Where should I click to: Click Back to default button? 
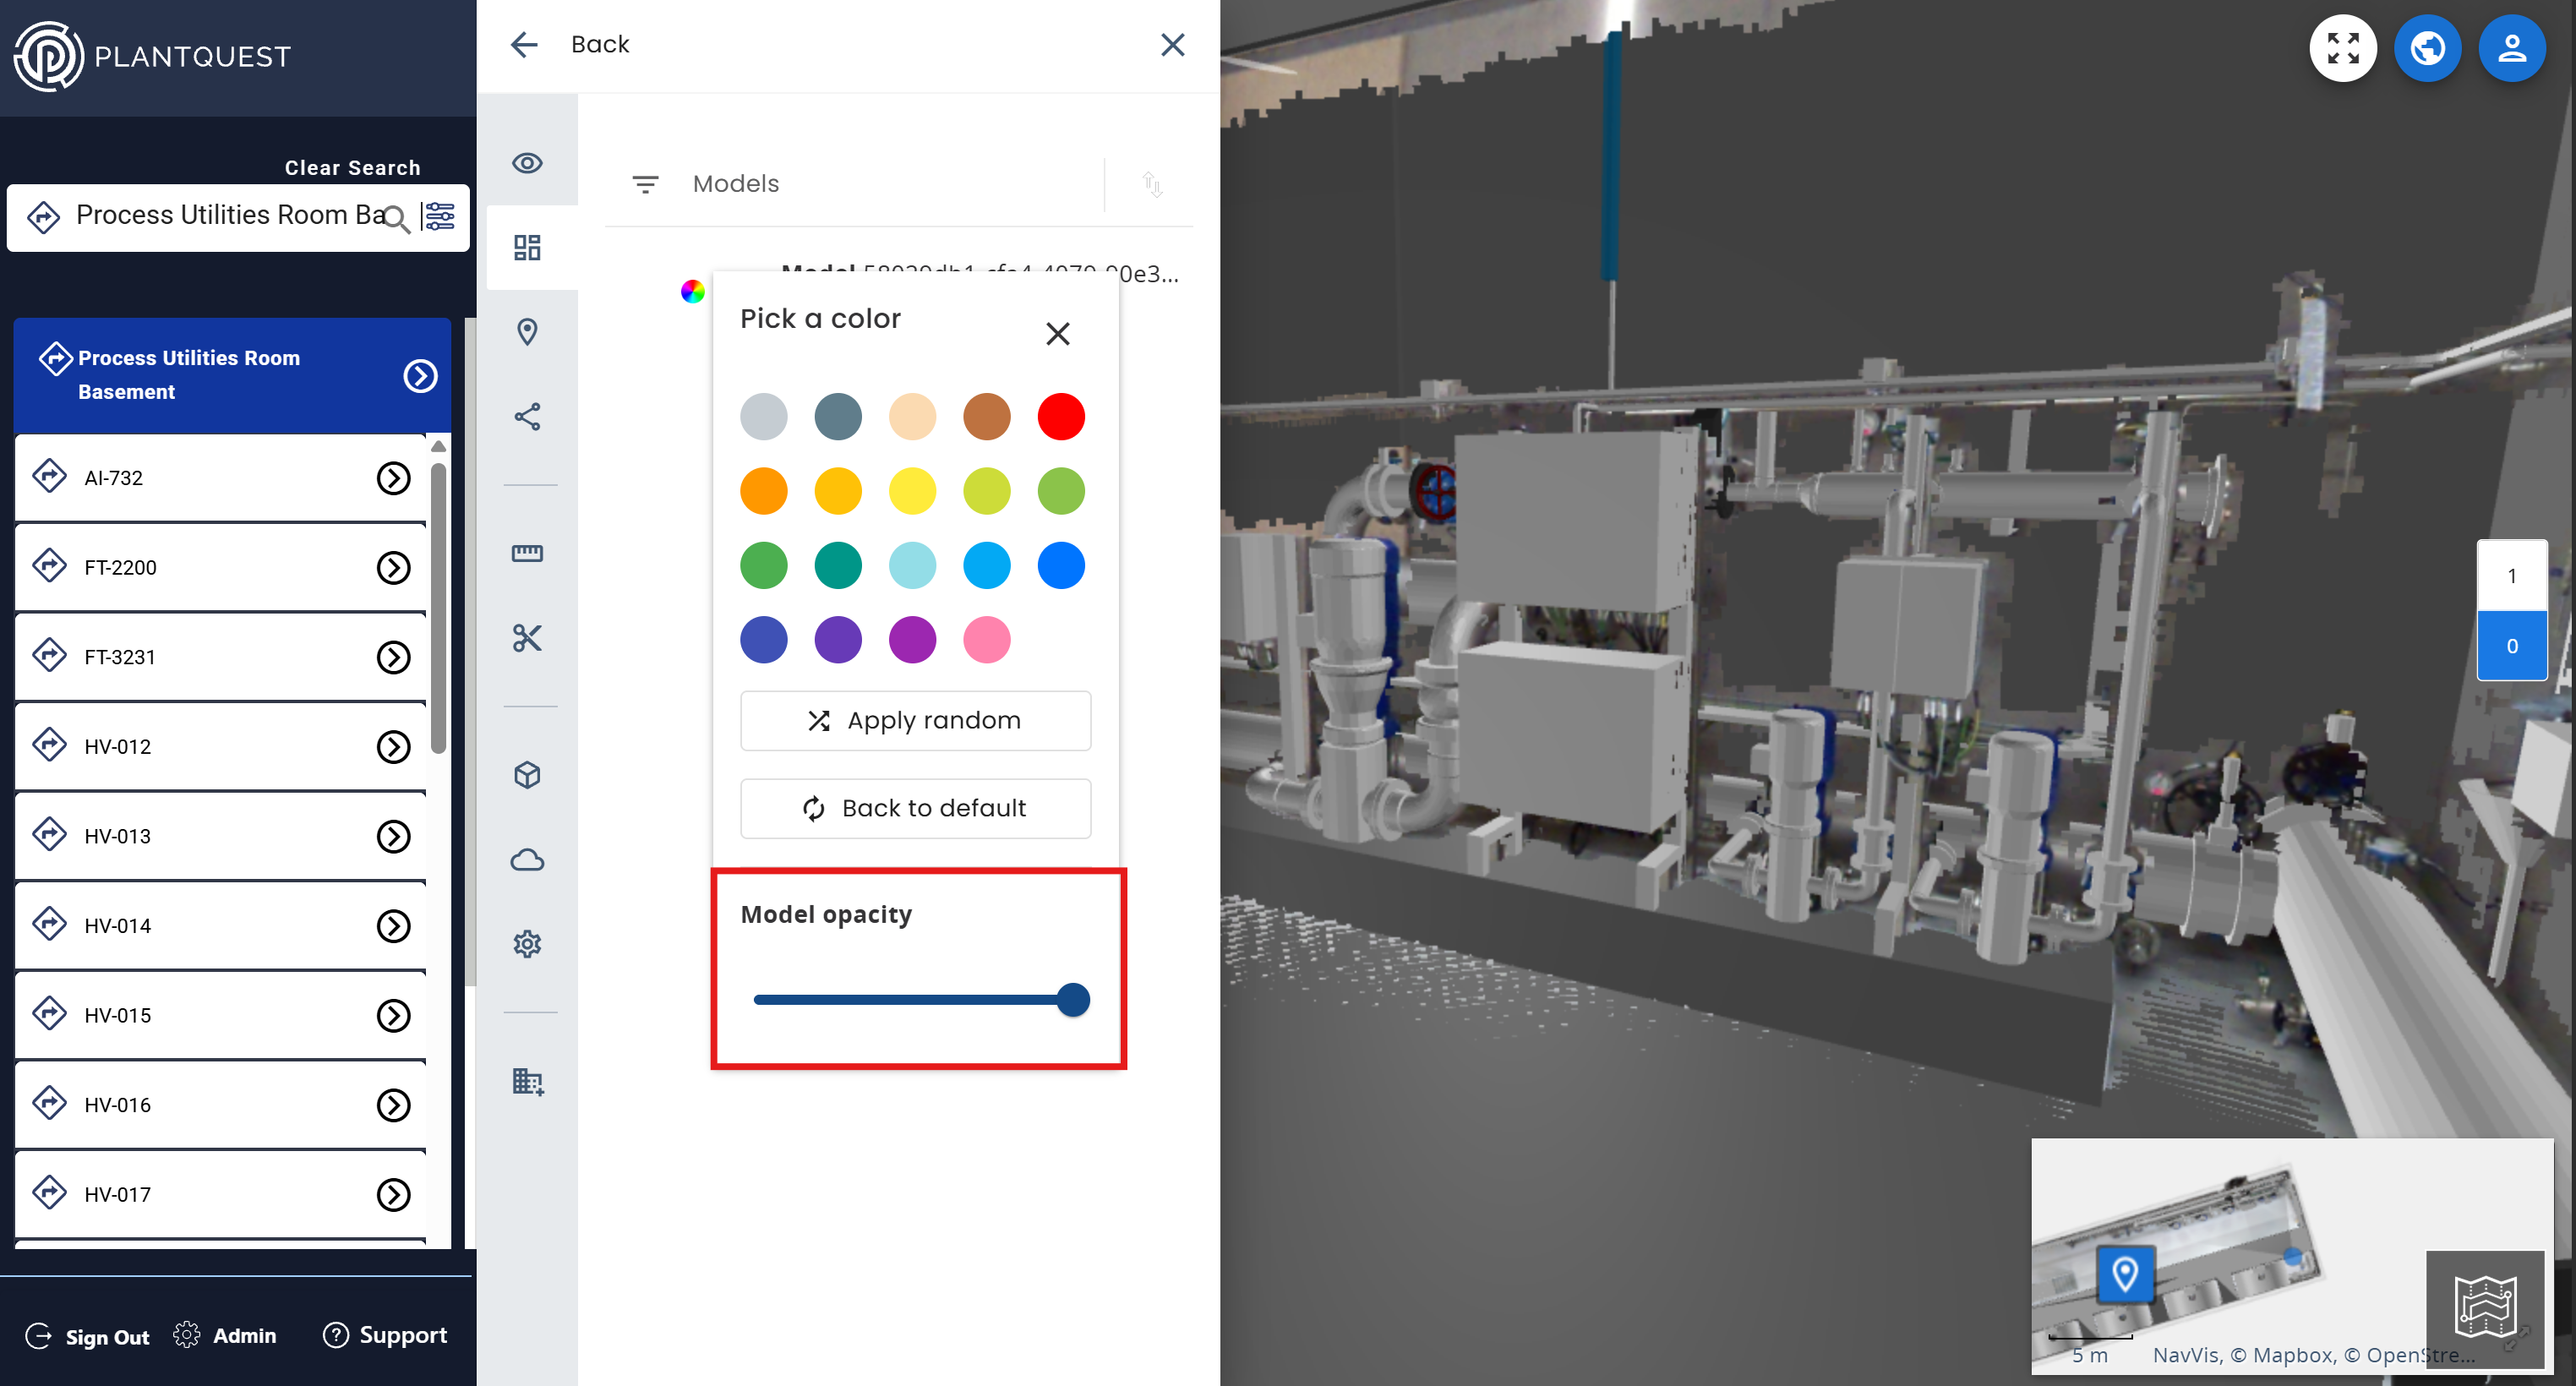pyautogui.click(x=915, y=808)
